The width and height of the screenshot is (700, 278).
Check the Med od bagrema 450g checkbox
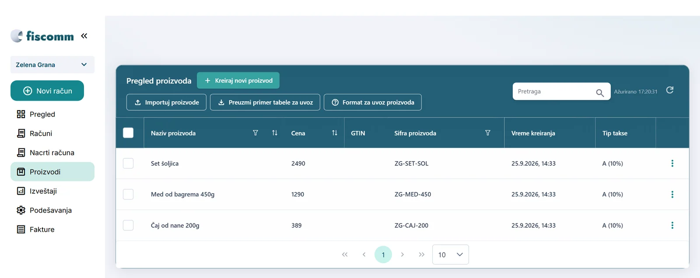128,194
